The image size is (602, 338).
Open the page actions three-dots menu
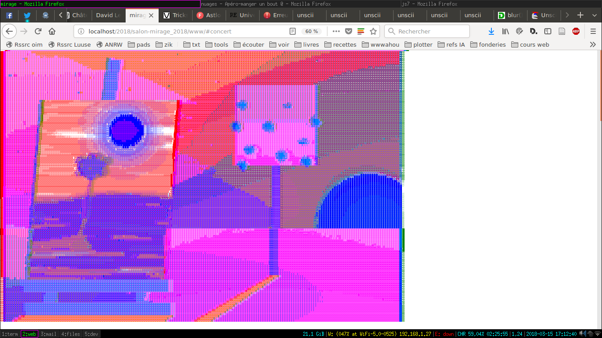336,31
